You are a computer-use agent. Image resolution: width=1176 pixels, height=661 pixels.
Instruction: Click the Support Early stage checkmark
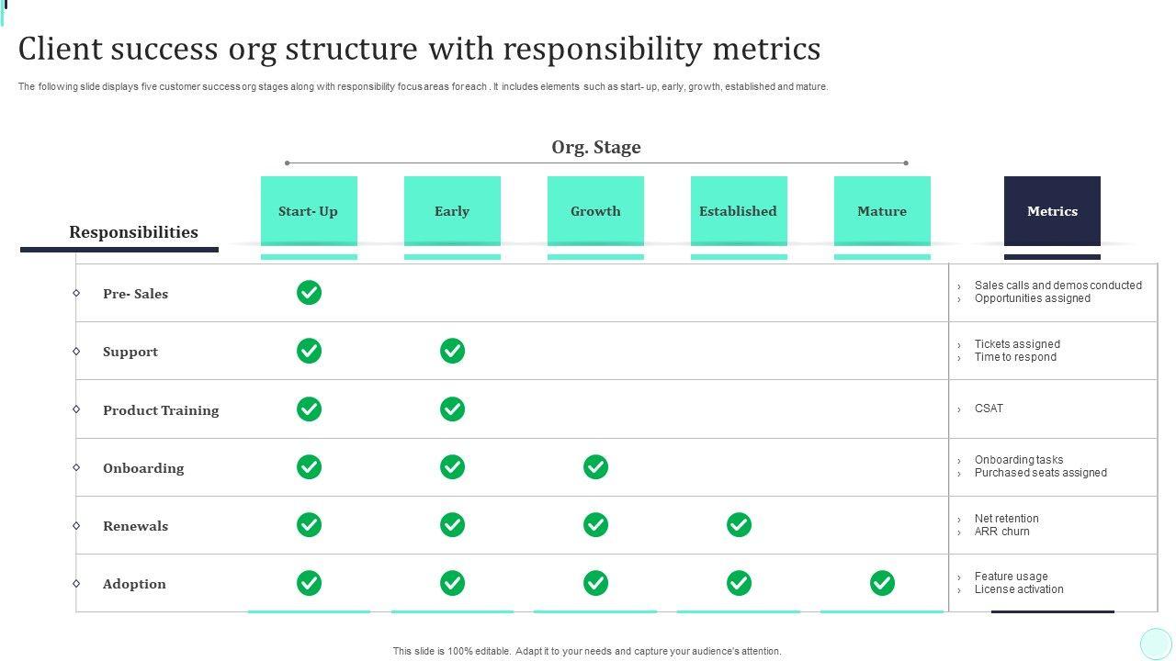pyautogui.click(x=452, y=351)
